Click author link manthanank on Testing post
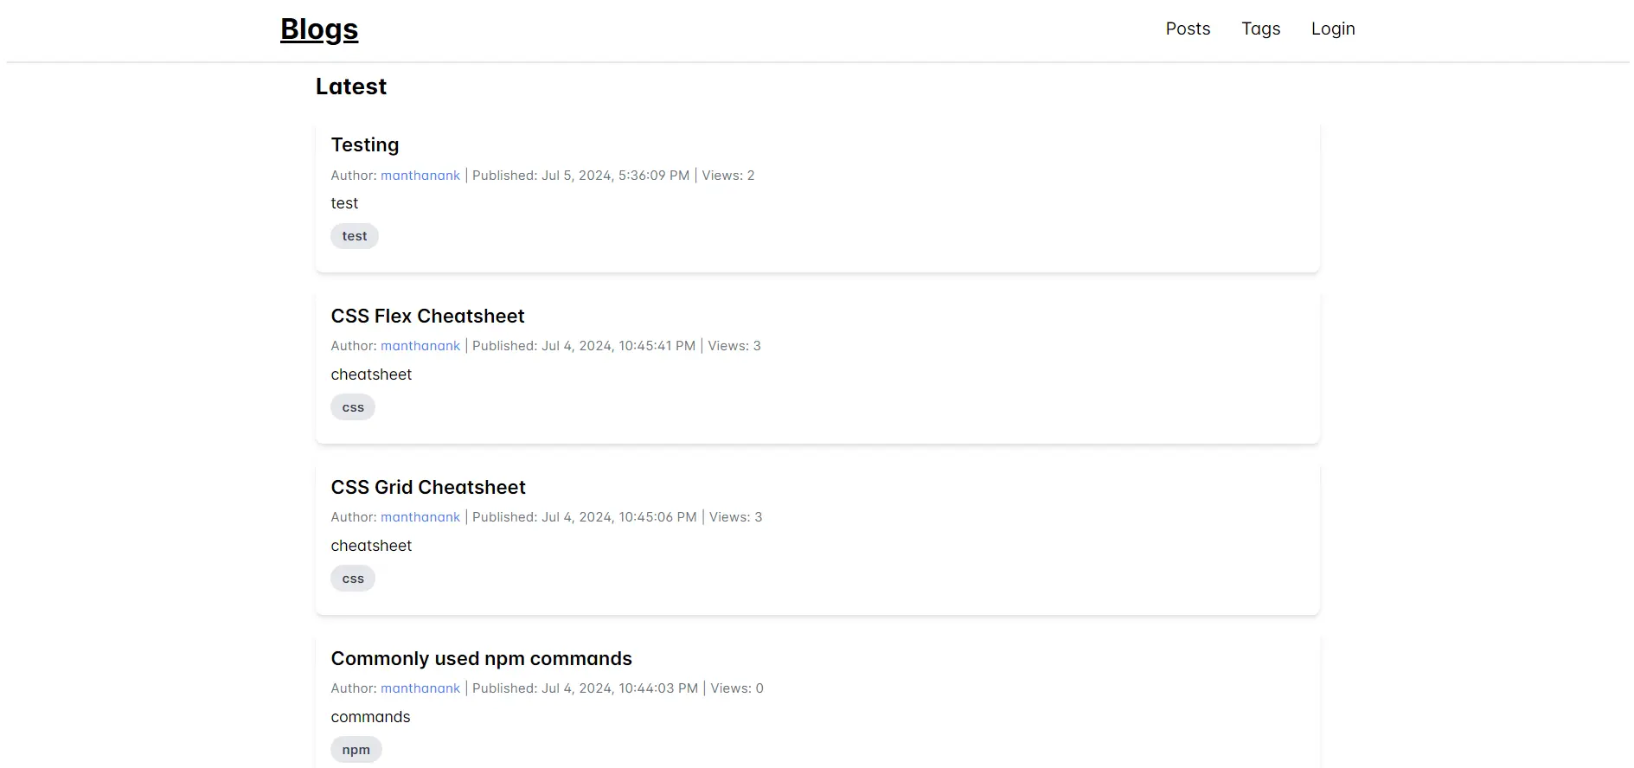This screenshot has width=1634, height=768. (420, 175)
